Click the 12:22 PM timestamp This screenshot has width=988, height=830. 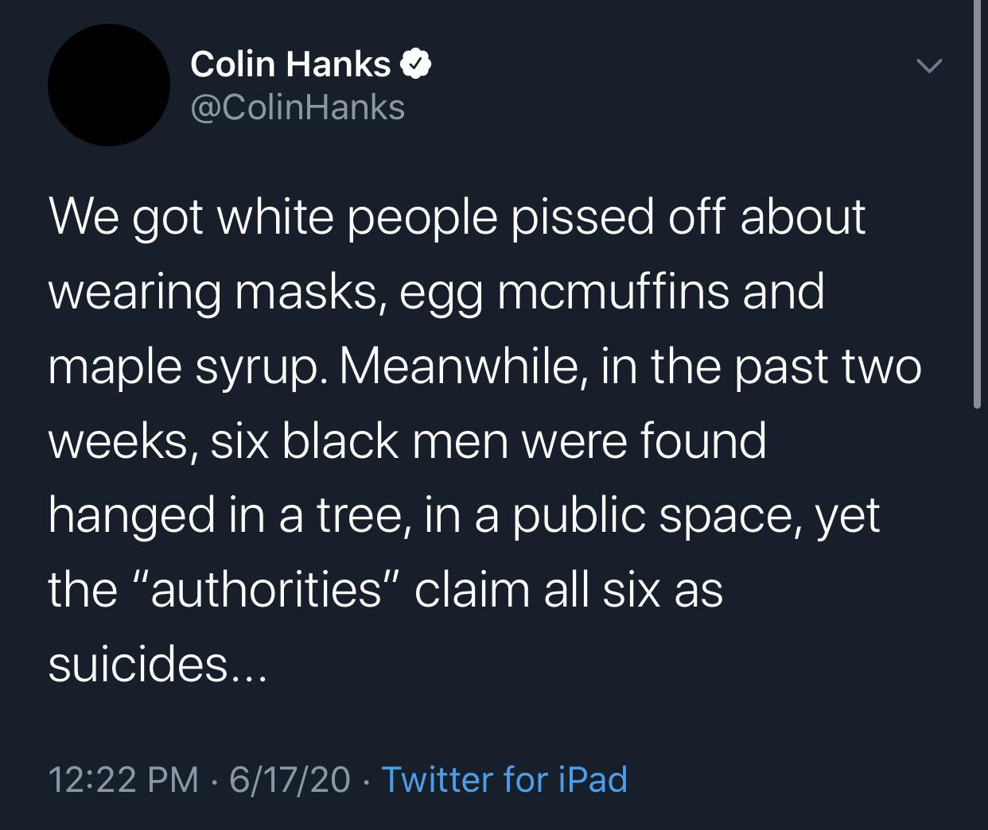(x=123, y=779)
